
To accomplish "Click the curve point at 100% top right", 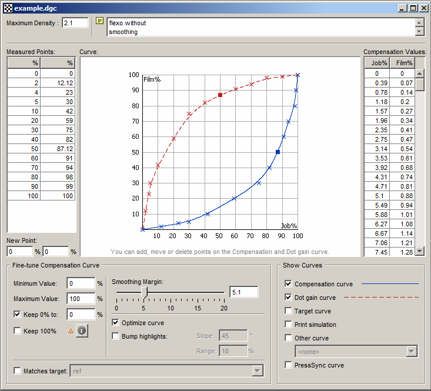I will pyautogui.click(x=298, y=75).
